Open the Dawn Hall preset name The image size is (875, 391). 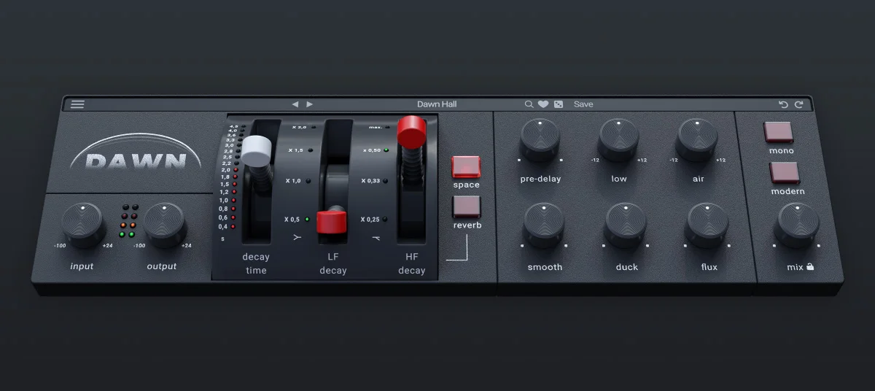click(437, 104)
